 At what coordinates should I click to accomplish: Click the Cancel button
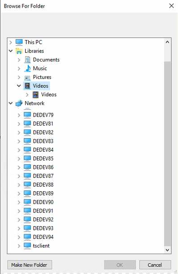coord(155,265)
